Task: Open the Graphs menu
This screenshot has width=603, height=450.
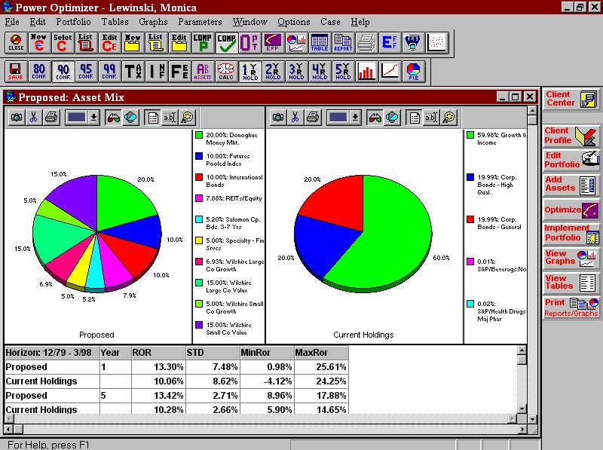Action: coord(153,22)
